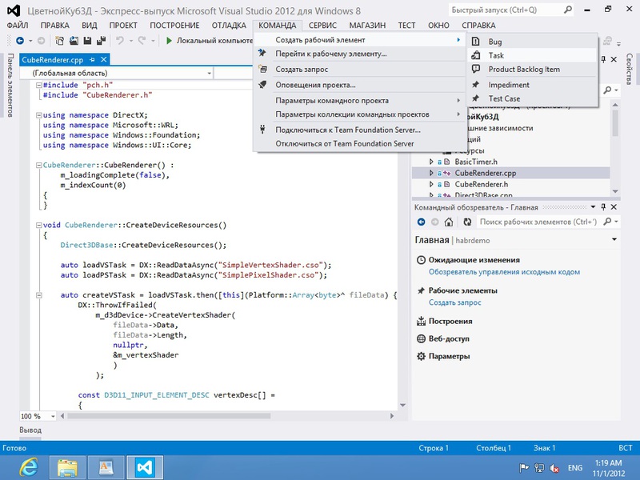Click the Web Access globe icon
The image size is (640, 480).
(x=421, y=338)
